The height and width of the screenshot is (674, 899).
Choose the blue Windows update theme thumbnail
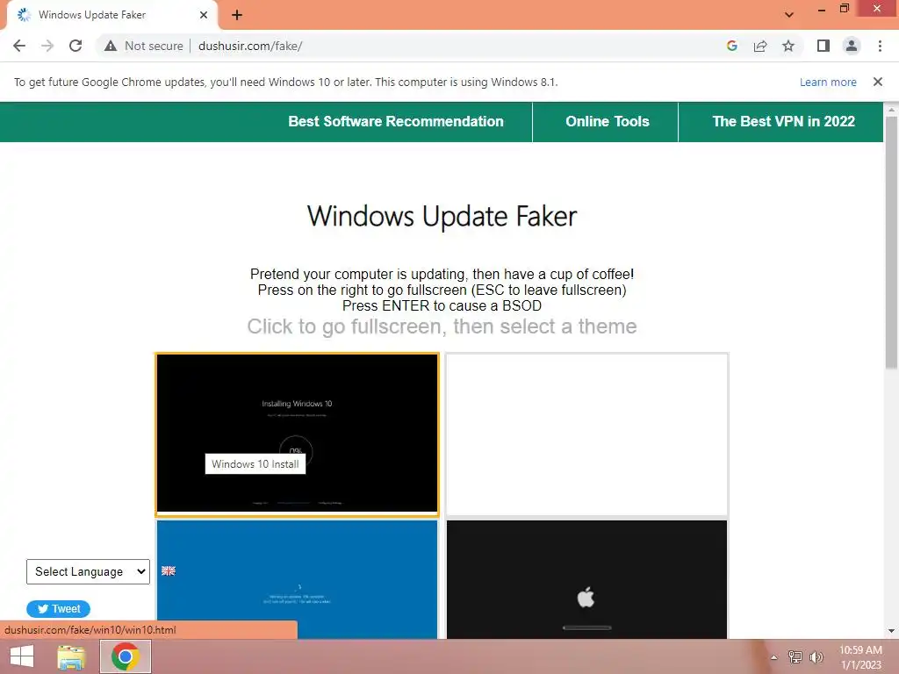(297, 579)
